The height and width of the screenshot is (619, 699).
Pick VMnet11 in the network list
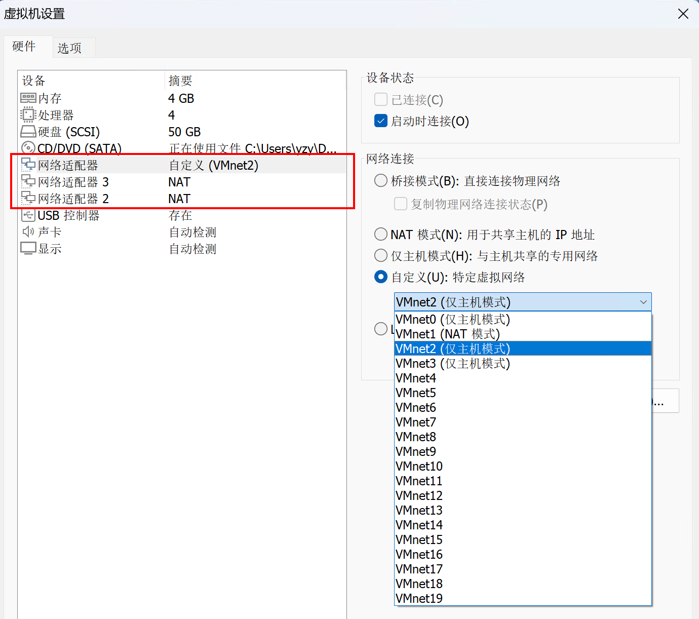523,481
